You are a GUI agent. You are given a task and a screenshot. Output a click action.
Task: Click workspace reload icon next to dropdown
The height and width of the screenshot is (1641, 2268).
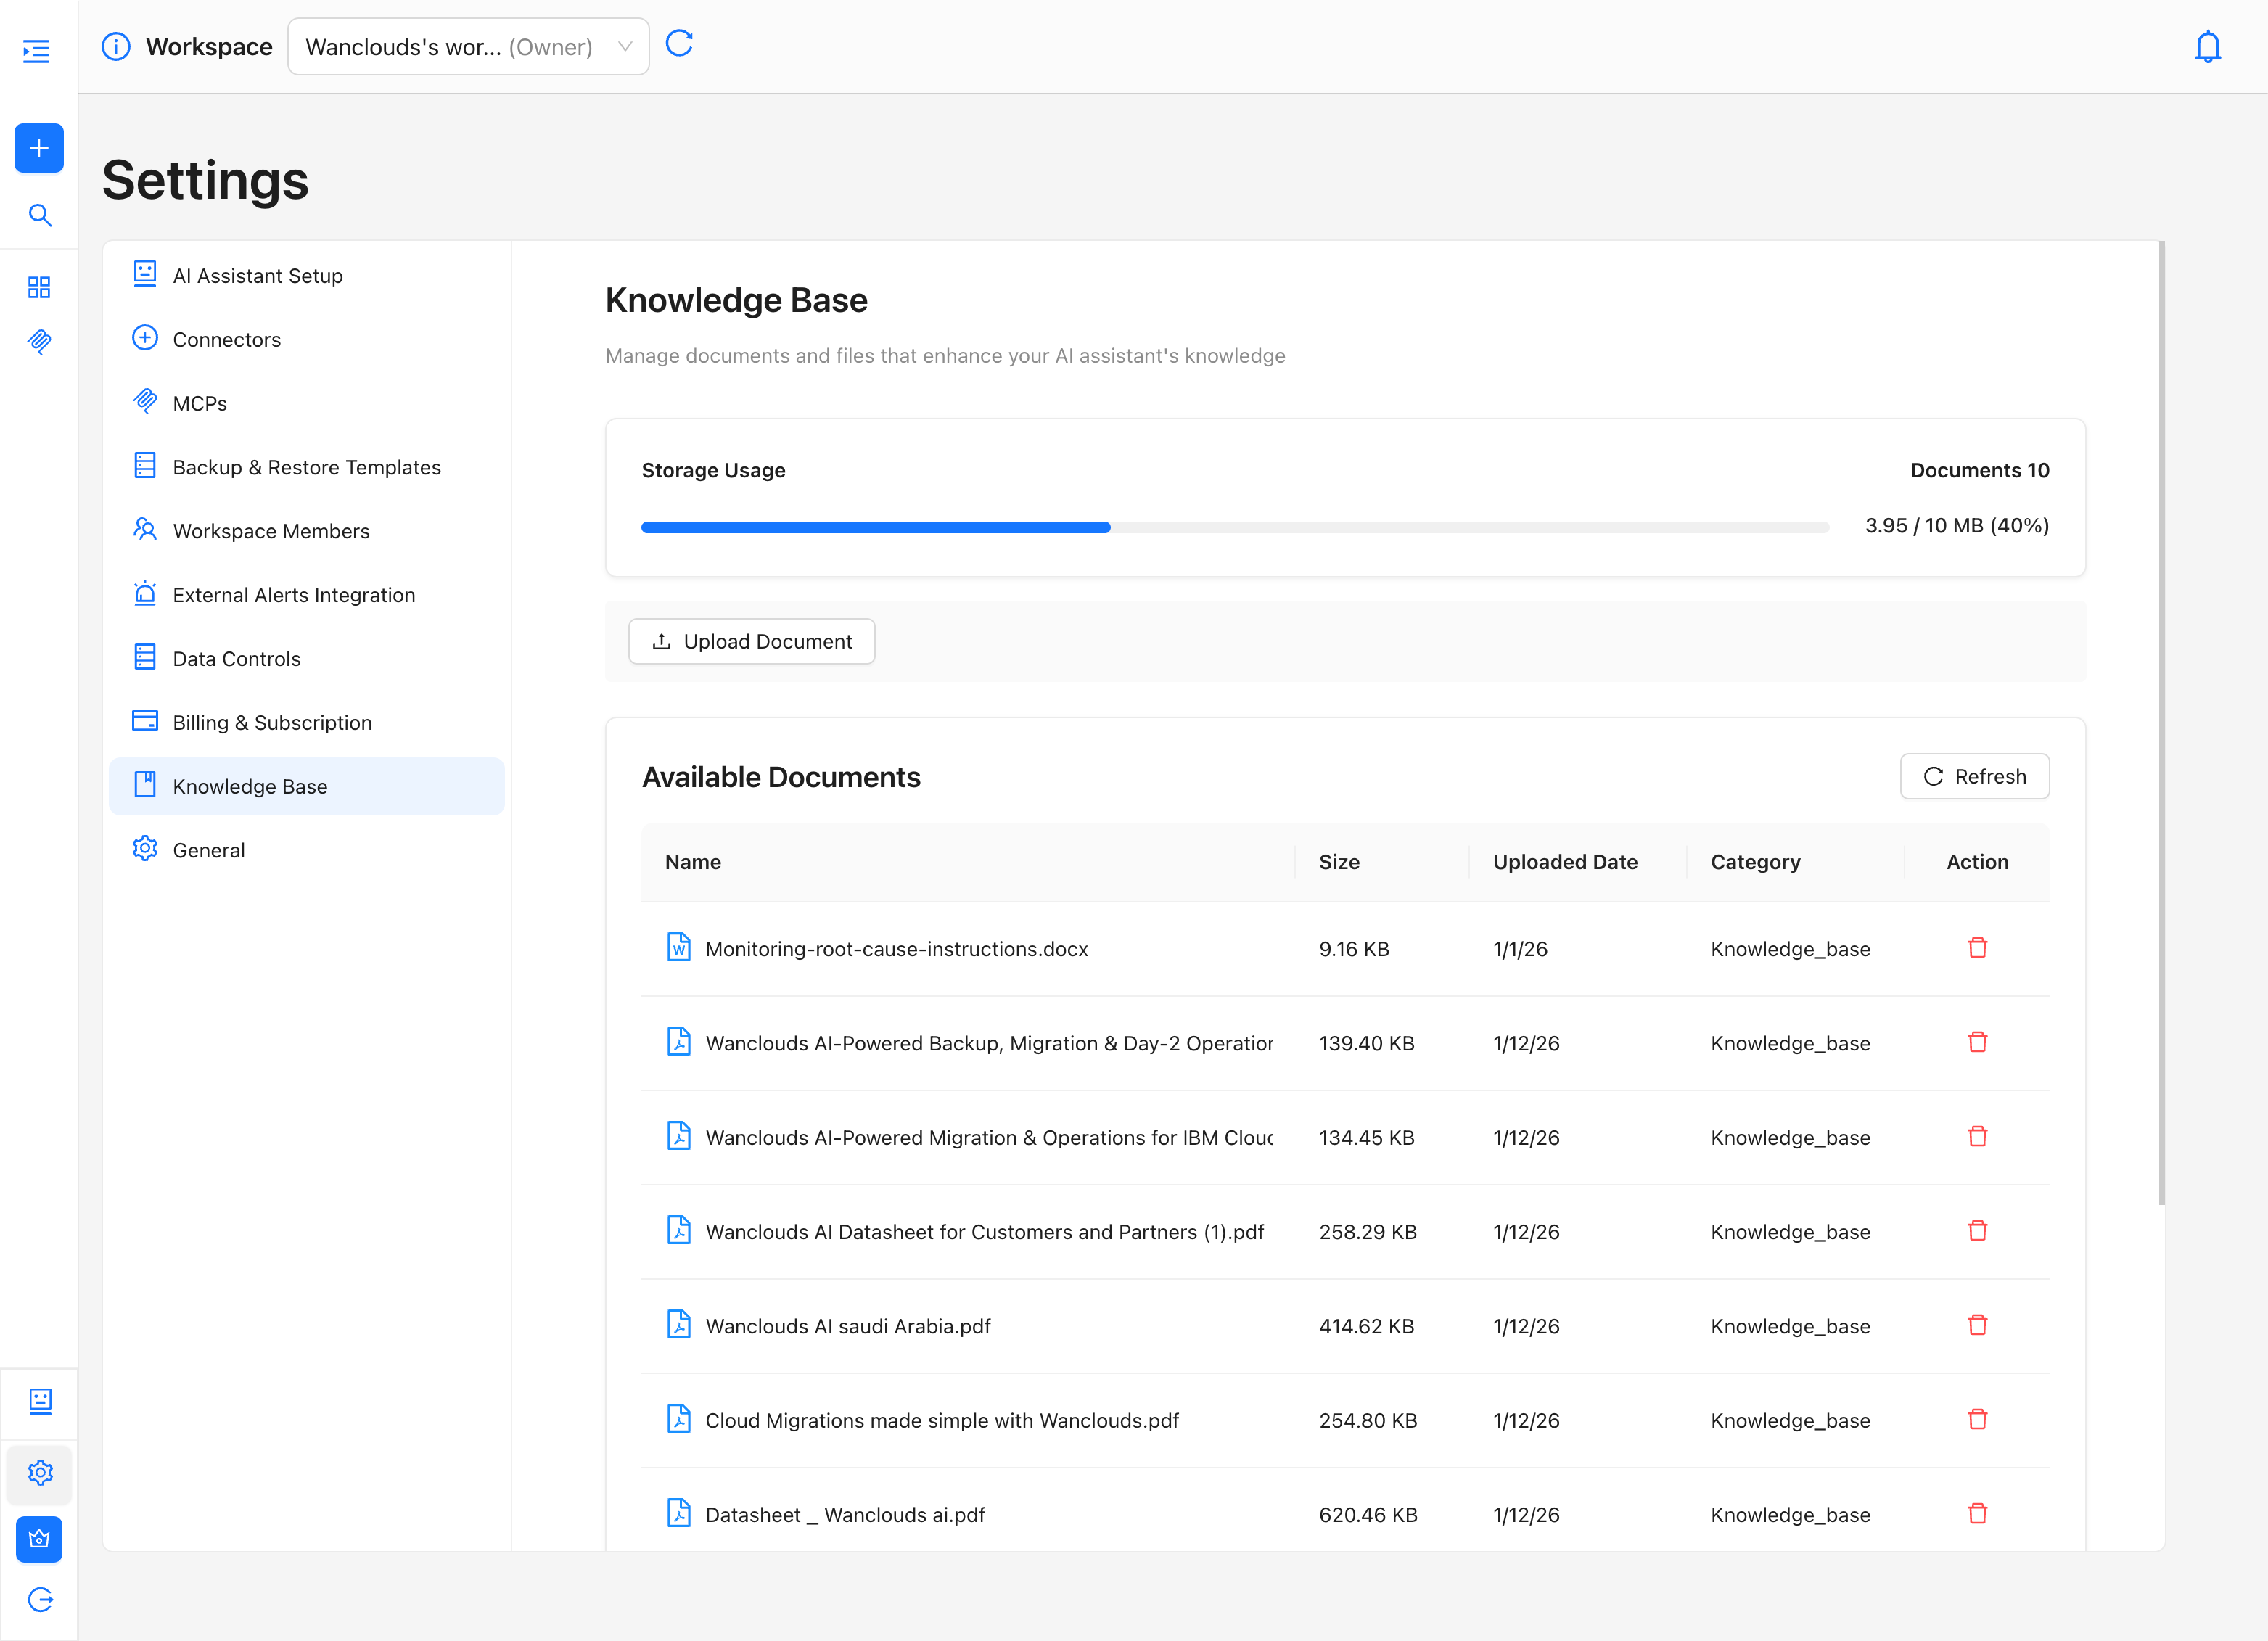[679, 44]
